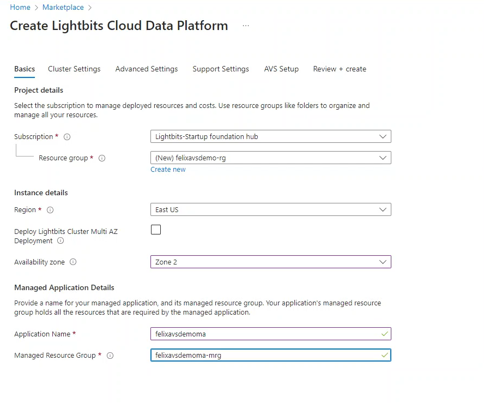Click the Region info icon
Screen dimensions: 484x403
[x=50, y=210]
